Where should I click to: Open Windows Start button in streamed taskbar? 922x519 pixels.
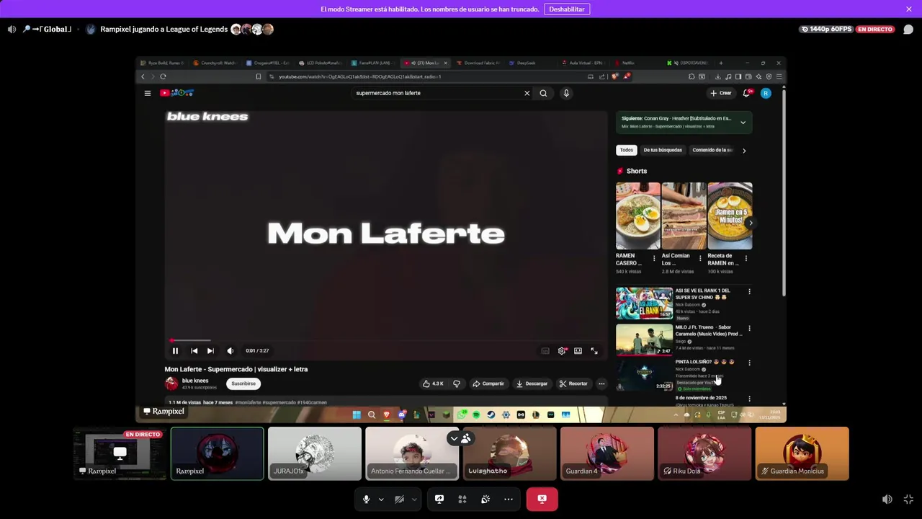coord(357,414)
